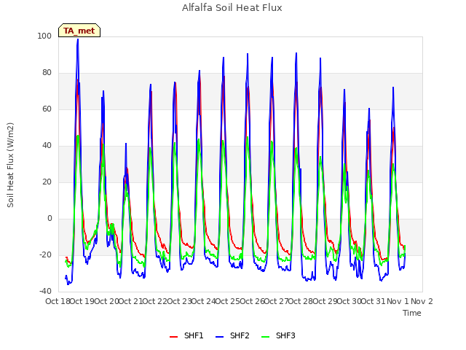The height and width of the screenshot is (350, 466).
Task: Click the blue SHF2 legend swatch
Action: click(219, 337)
